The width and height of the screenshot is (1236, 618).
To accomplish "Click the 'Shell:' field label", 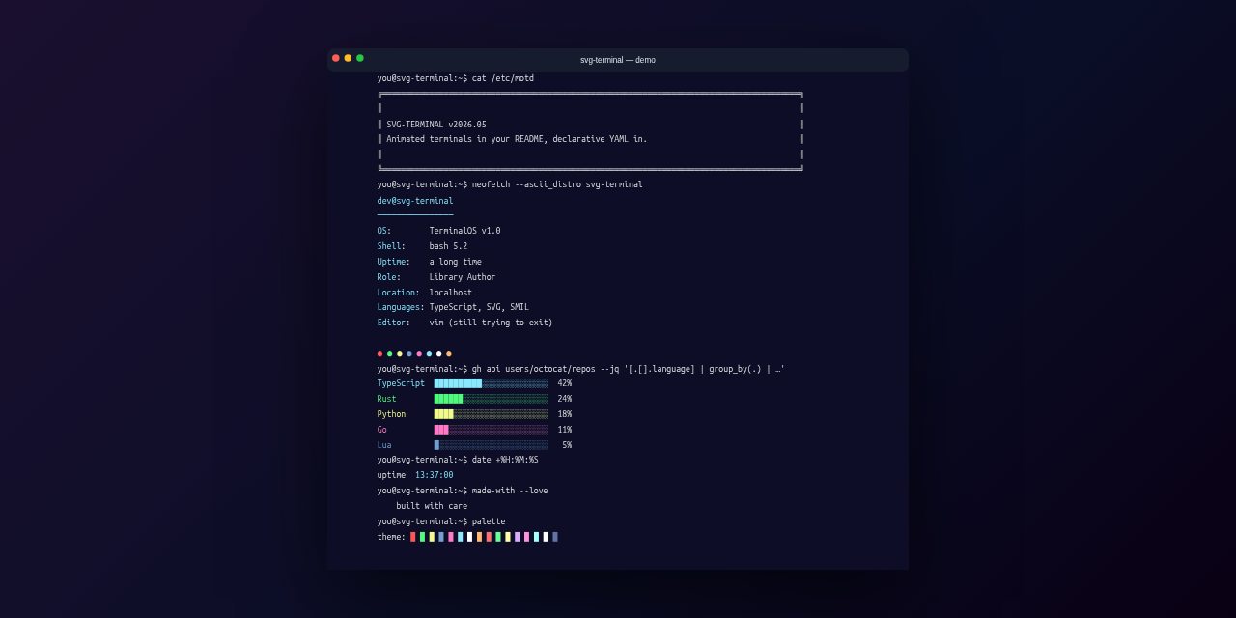I will 391,246.
